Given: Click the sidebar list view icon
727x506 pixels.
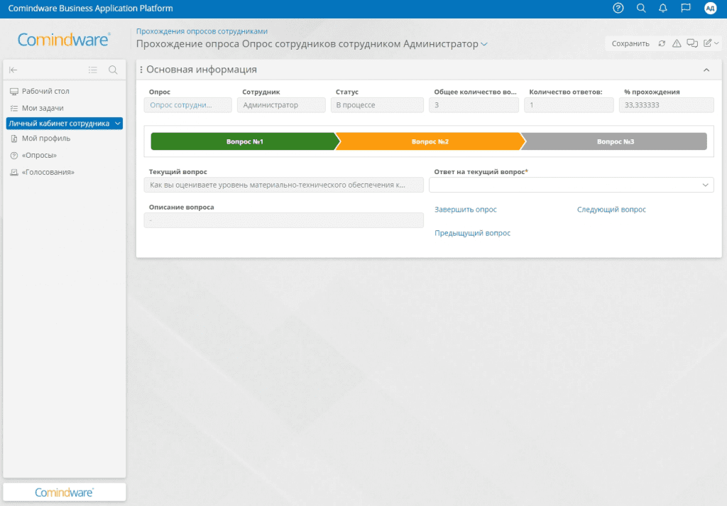Looking at the screenshot, I should [93, 70].
